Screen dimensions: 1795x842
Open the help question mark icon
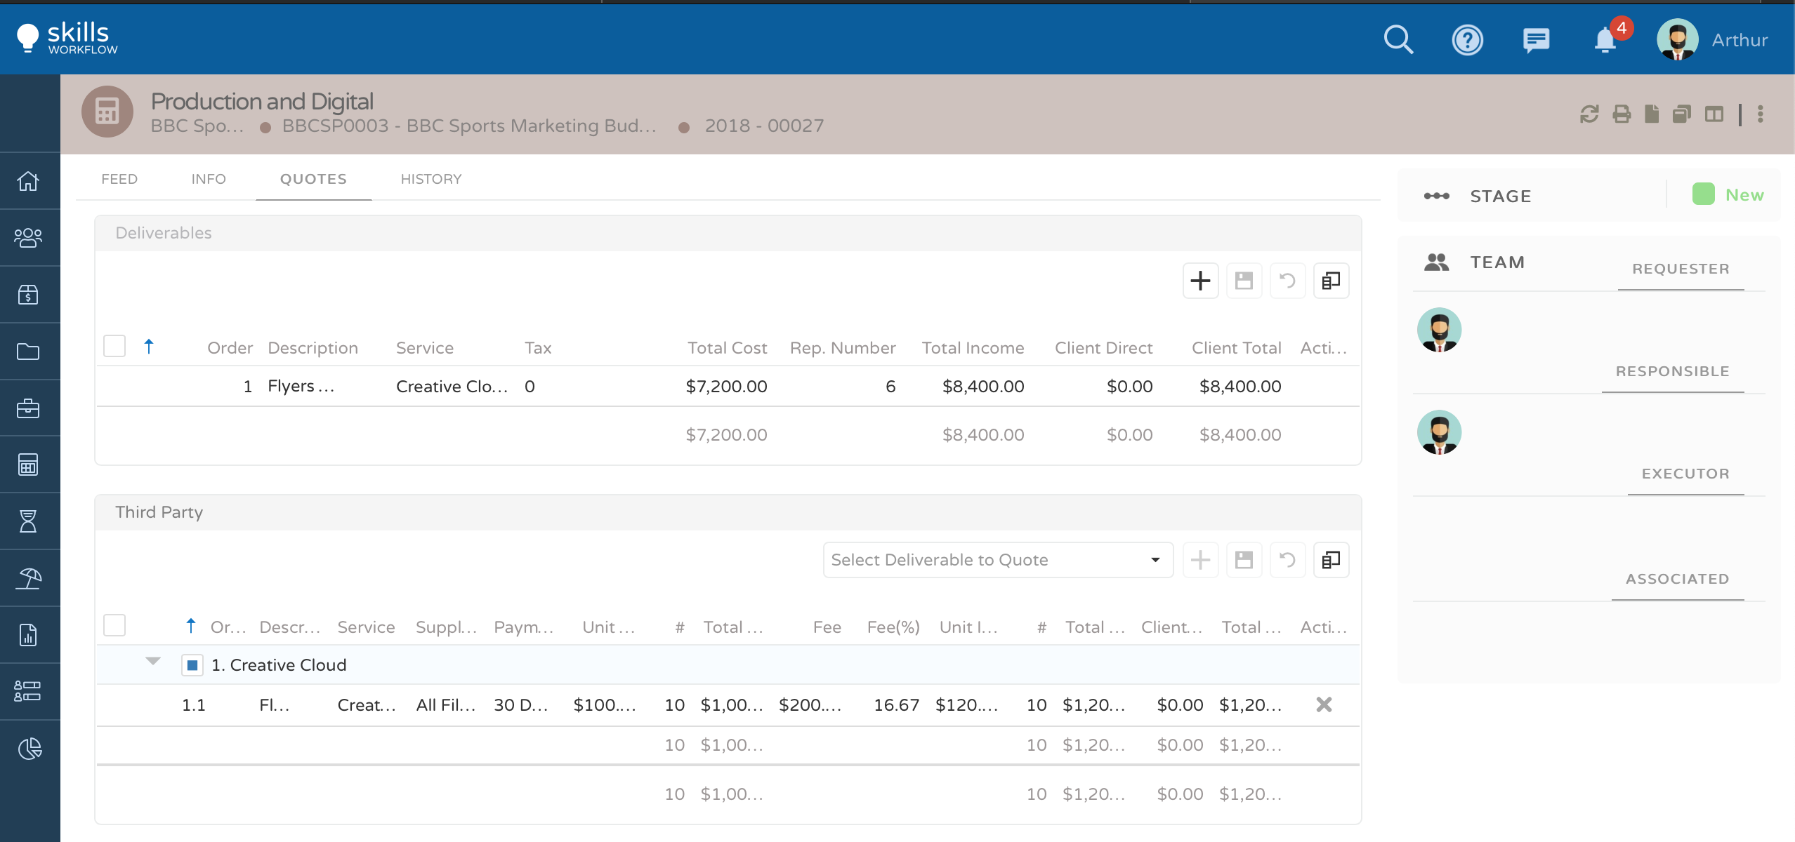click(x=1467, y=40)
